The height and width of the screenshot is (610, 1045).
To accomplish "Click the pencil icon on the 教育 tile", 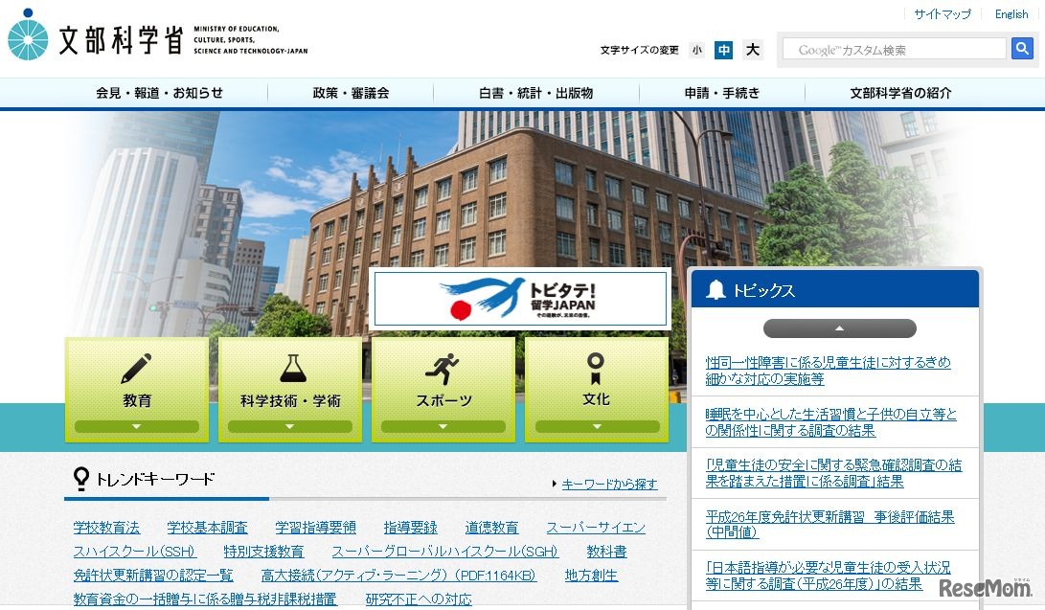I will click(137, 363).
